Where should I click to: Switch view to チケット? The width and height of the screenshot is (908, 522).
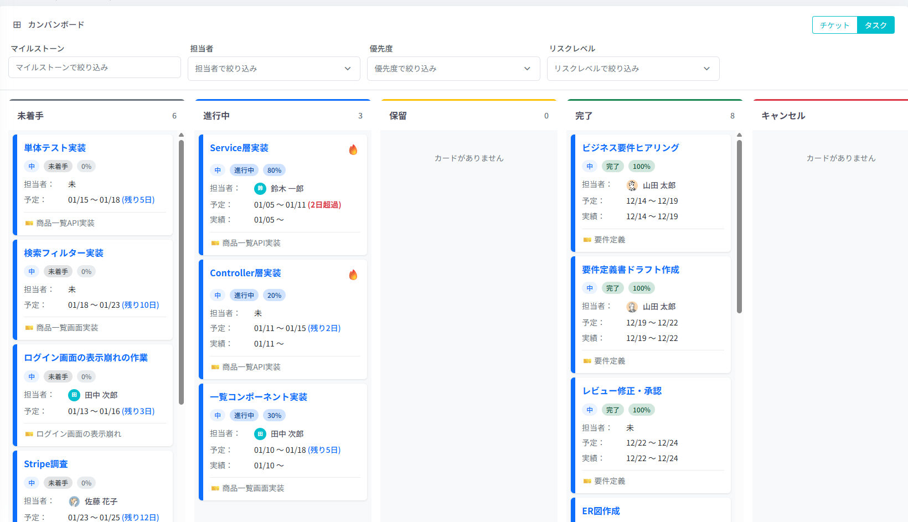tap(834, 25)
